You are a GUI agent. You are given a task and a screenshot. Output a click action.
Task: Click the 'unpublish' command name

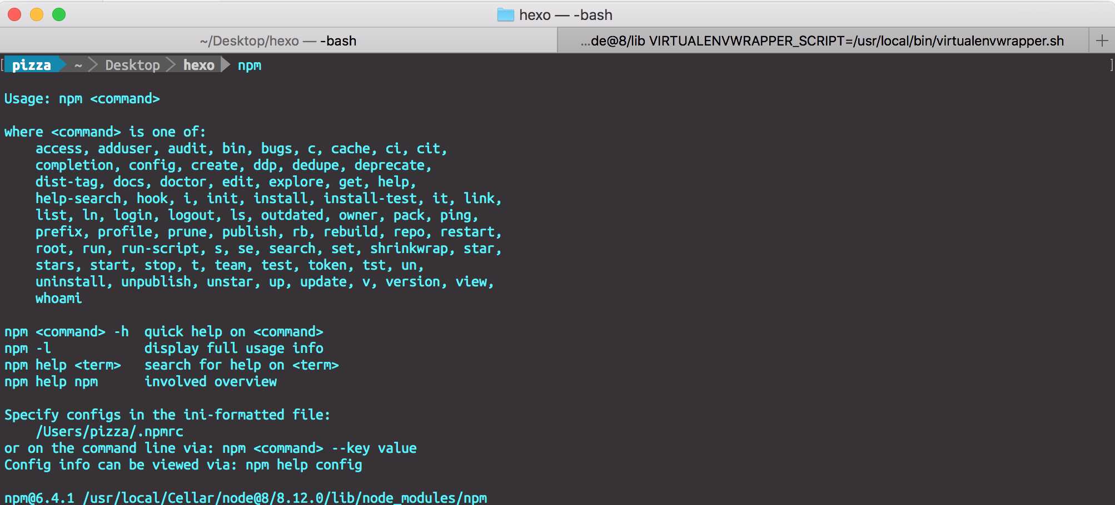pos(156,282)
